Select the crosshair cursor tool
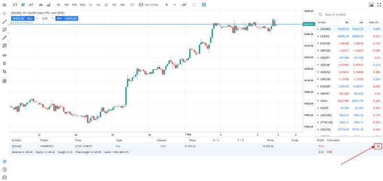Screen dimensions: 383x181 point(4,13)
